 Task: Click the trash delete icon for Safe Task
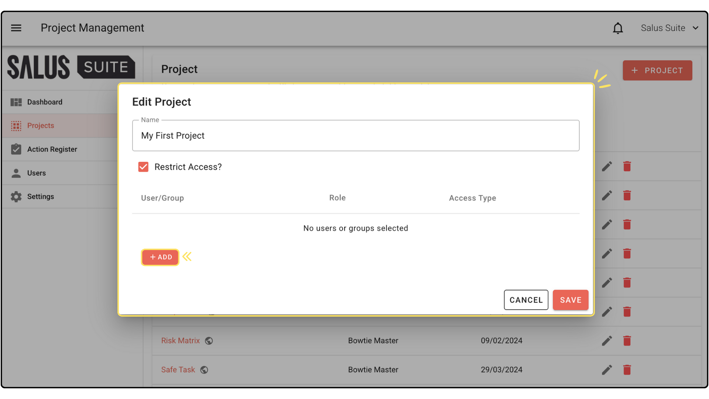[x=627, y=370]
